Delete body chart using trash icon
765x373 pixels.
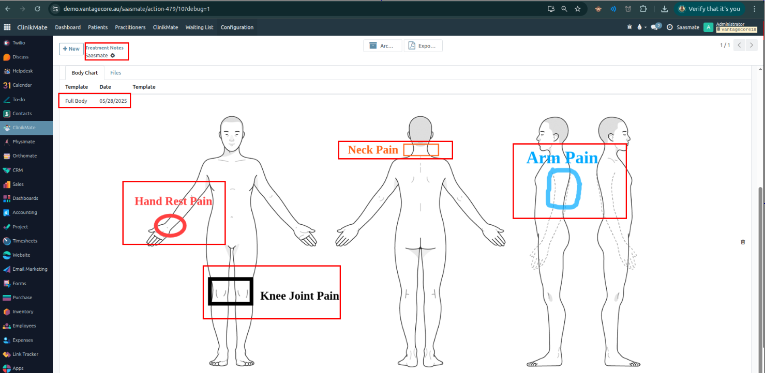point(743,242)
